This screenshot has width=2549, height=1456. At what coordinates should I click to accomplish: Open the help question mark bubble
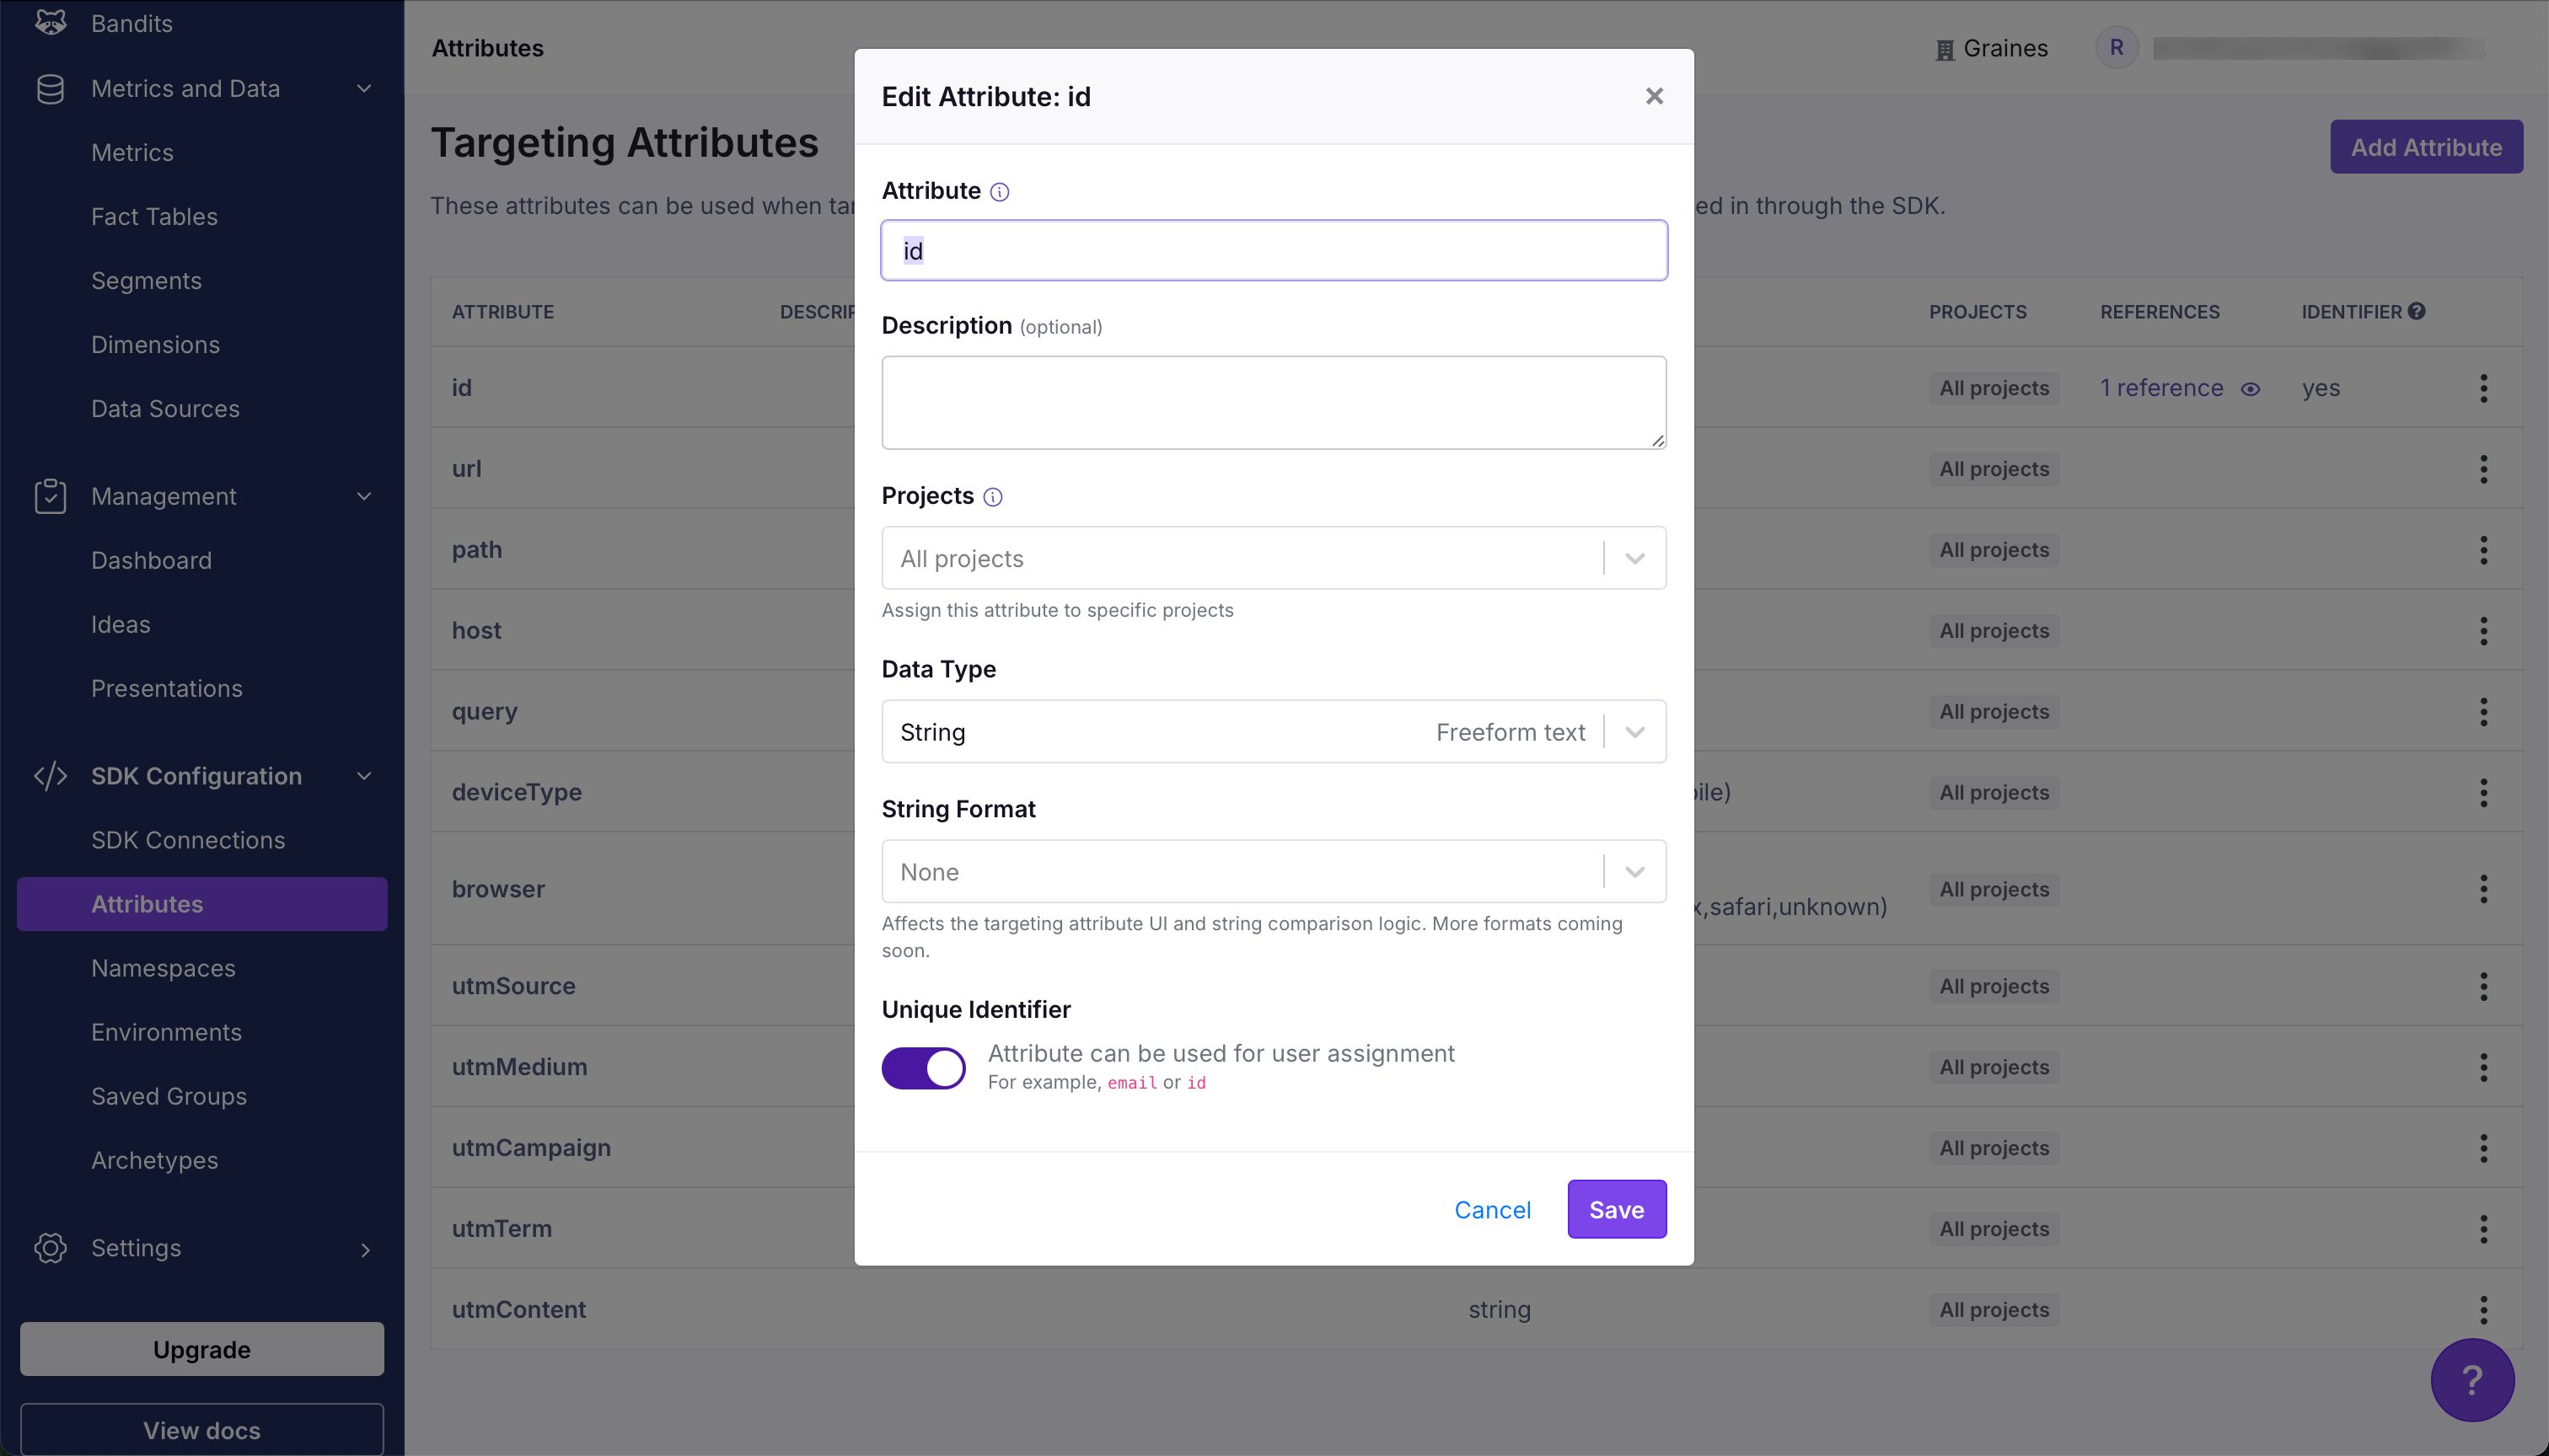[2472, 1380]
